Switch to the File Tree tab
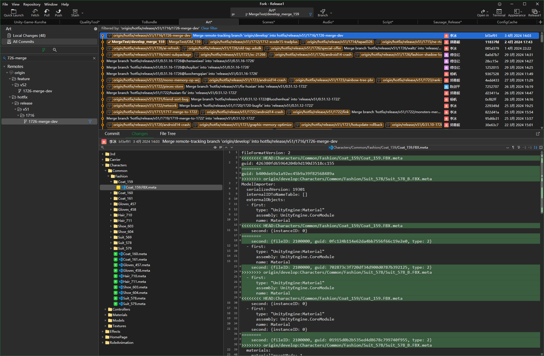This screenshot has width=544, height=356. point(167,134)
